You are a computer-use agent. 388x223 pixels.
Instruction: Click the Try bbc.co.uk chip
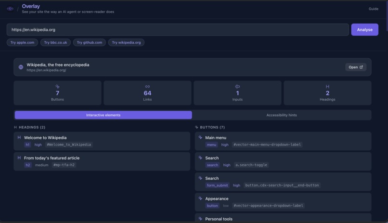(x=55, y=42)
